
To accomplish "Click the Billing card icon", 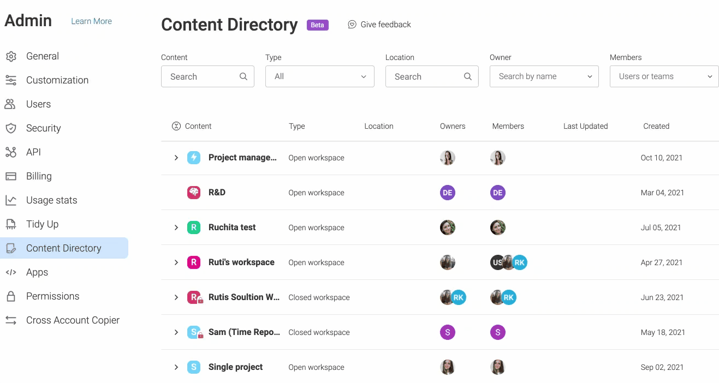I will (11, 176).
